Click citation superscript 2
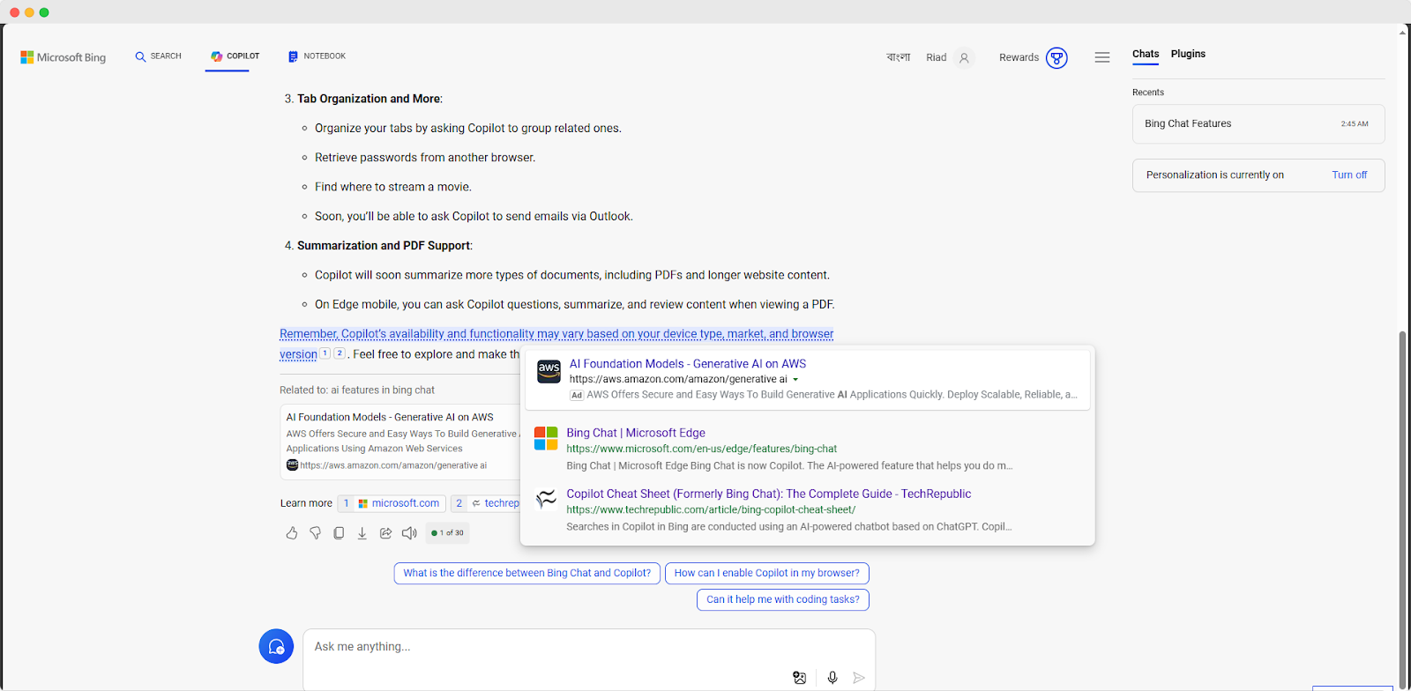The image size is (1411, 691). coord(340,353)
